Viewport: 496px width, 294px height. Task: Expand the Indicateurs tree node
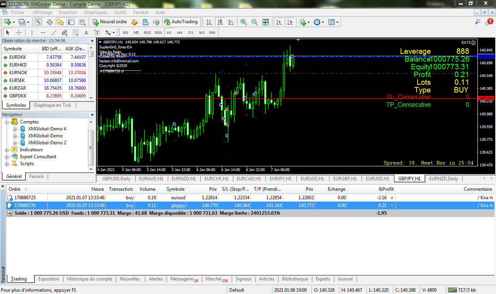tap(7, 150)
